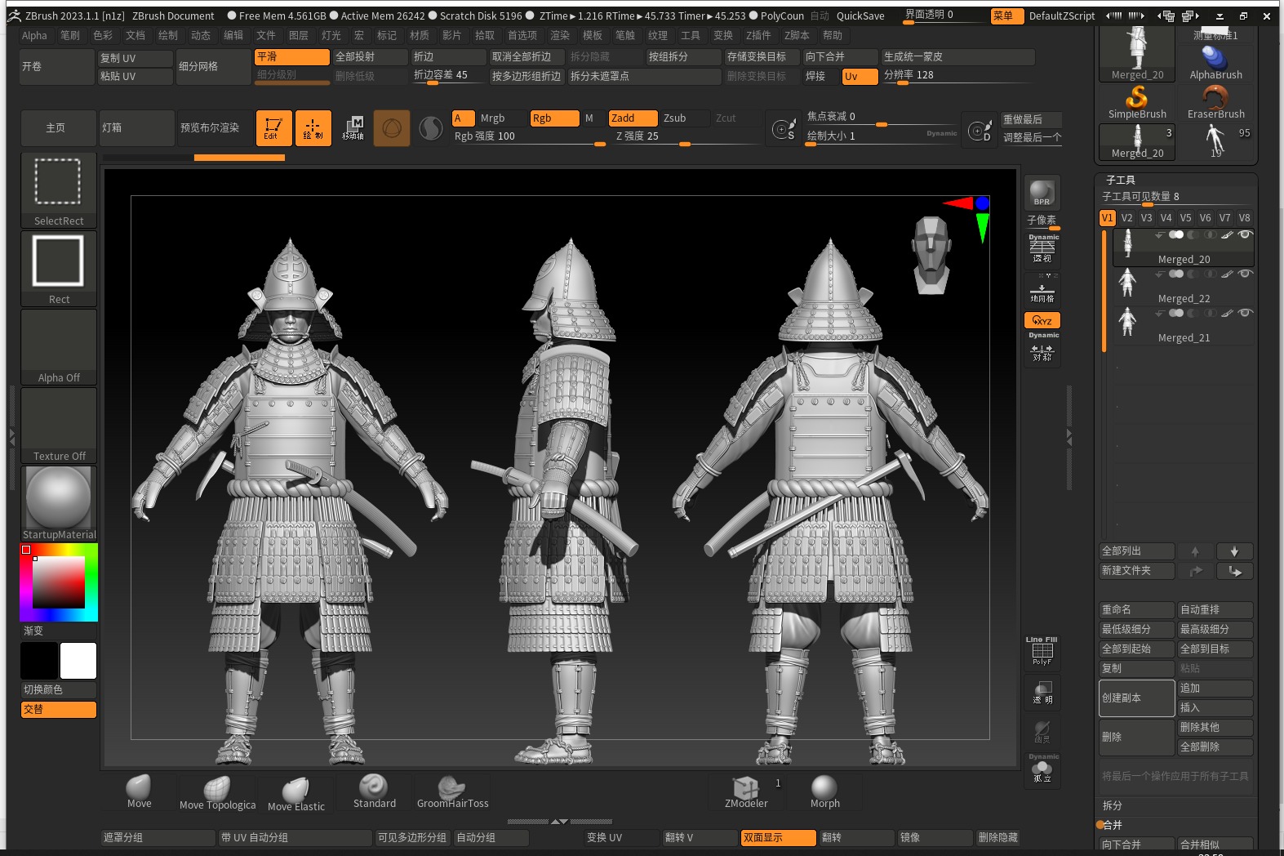1284x856 pixels.
Task: Activate the Draw (绘制) mode button
Action: pyautogui.click(x=313, y=128)
